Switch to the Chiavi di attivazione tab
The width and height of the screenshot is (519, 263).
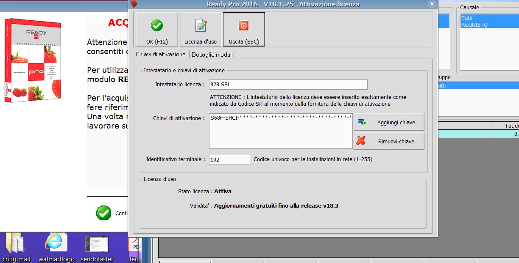161,54
